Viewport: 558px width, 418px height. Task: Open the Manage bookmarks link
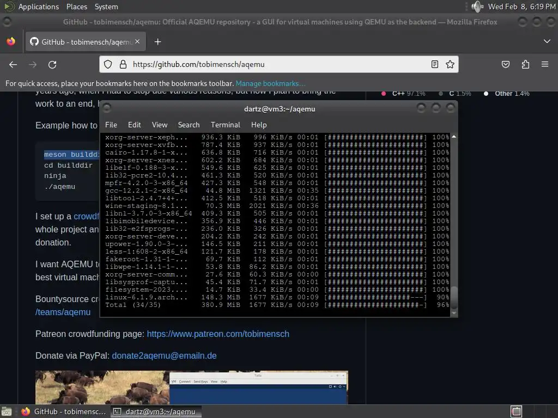[270, 83]
